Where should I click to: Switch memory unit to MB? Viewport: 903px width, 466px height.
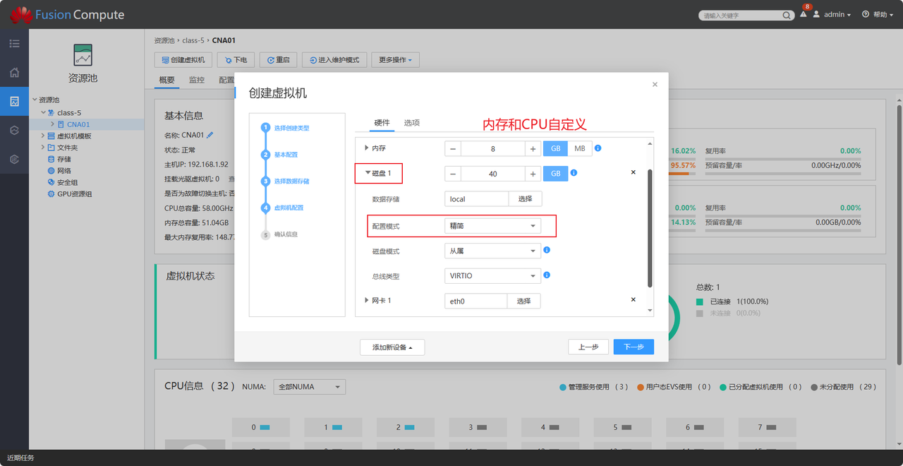[579, 149]
